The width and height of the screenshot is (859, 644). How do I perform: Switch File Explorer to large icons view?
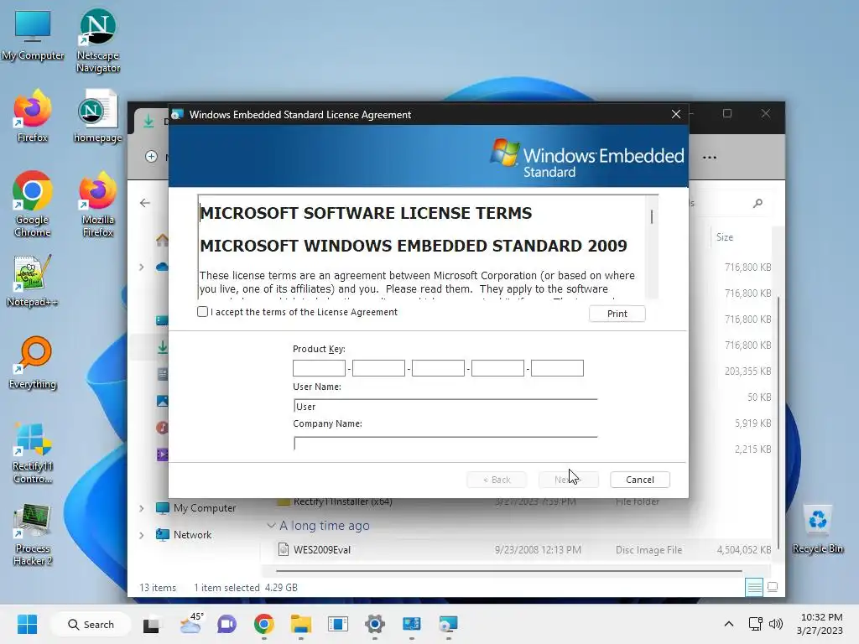[x=773, y=587]
